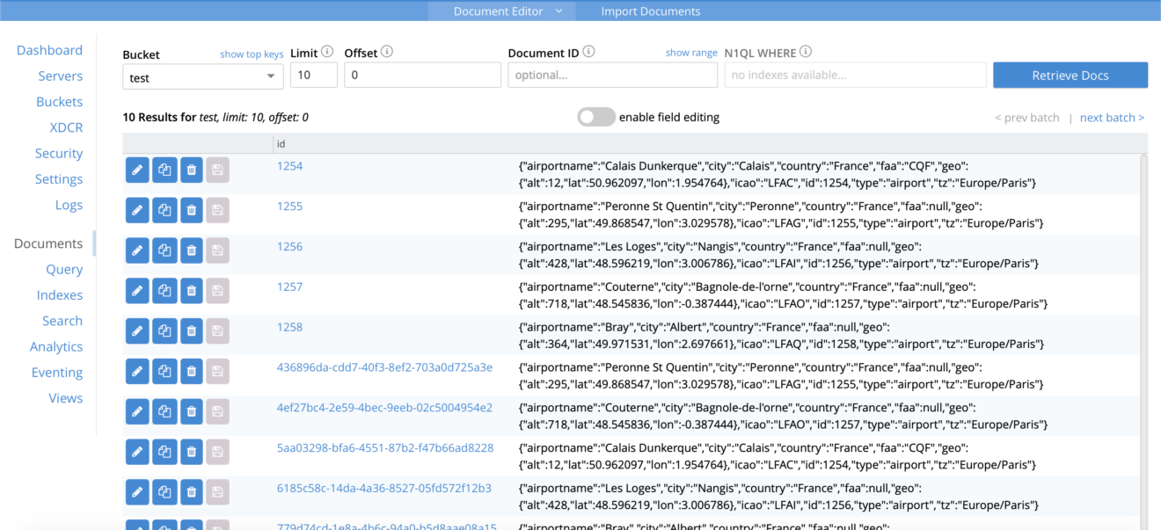Open the Query section from the sidebar
This screenshot has width=1161, height=530.
[x=64, y=269]
